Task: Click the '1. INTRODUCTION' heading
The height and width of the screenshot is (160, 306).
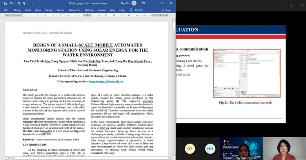Action: click(35, 145)
